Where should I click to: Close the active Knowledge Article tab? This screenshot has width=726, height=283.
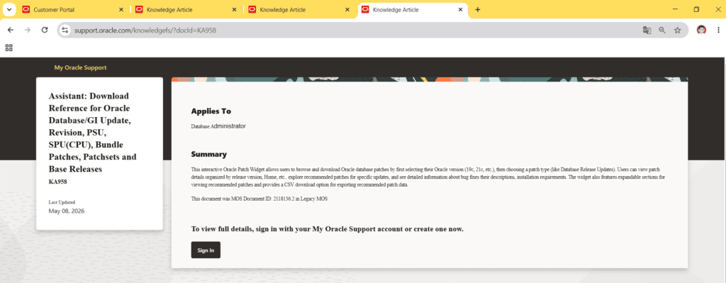pyautogui.click(x=461, y=9)
